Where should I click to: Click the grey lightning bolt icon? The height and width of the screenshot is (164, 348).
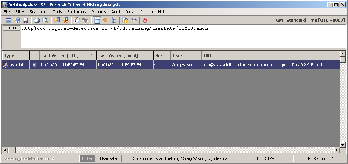(85, 21)
